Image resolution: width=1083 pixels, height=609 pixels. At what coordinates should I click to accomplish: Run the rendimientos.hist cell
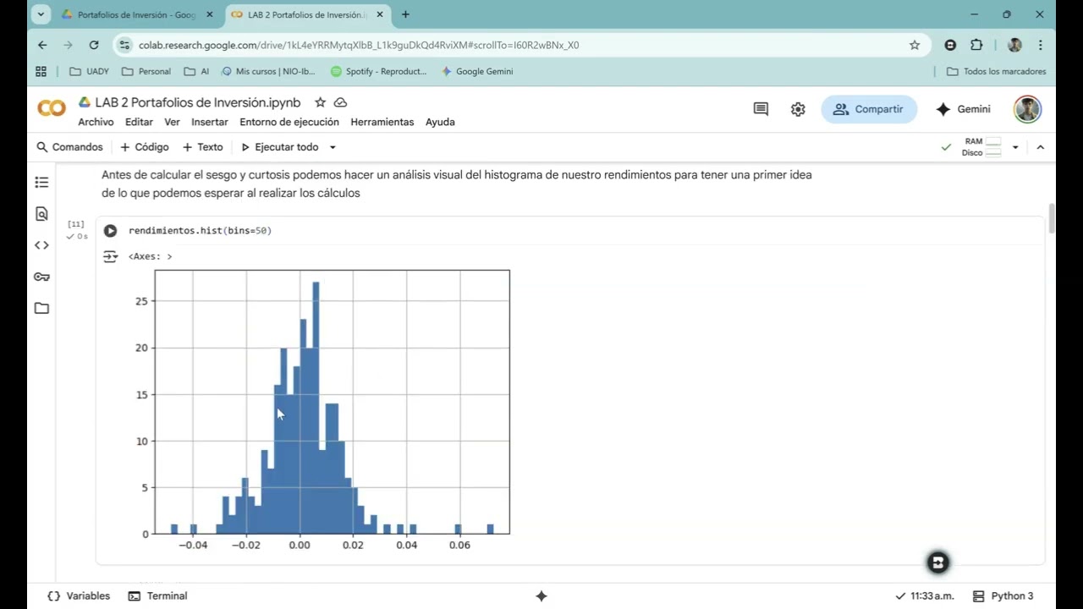110,230
